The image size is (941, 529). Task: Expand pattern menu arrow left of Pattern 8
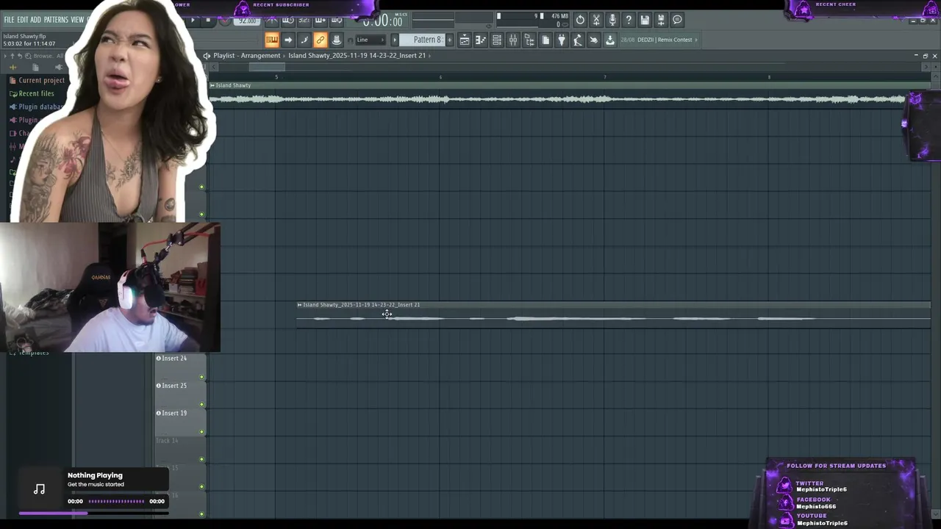pyautogui.click(x=394, y=40)
